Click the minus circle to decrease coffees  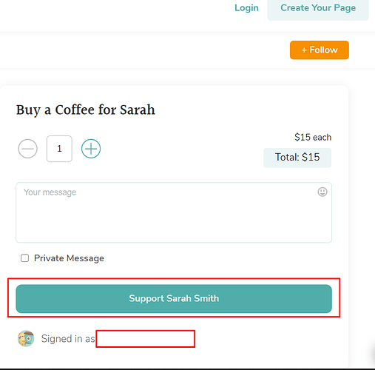(x=27, y=149)
